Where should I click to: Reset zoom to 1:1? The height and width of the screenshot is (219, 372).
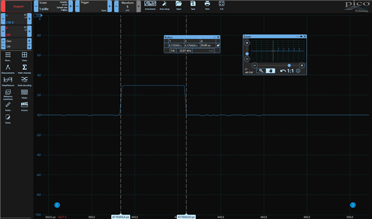[291, 71]
